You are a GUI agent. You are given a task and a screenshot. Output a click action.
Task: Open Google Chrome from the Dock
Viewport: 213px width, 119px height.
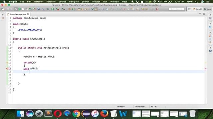pyautogui.click(x=76, y=114)
